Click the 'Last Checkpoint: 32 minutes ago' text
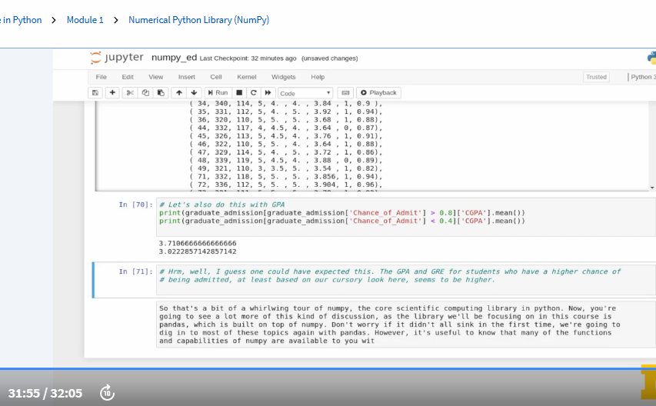Image resolution: width=656 pixels, height=406 pixels. click(248, 58)
